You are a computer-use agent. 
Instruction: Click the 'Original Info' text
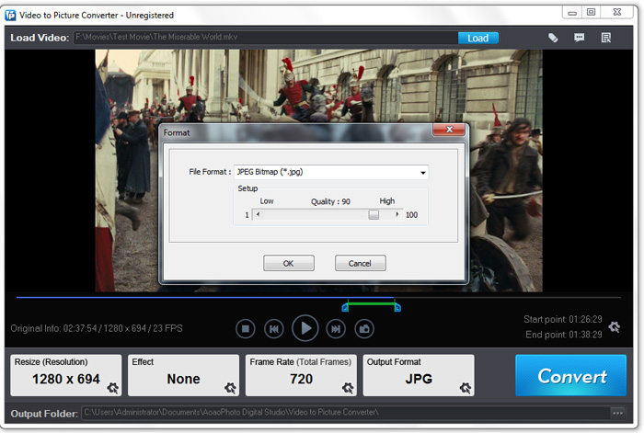[97, 328]
